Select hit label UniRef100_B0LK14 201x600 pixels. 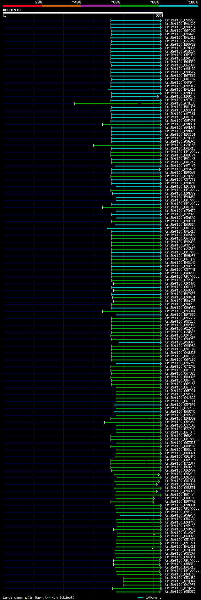180,228
